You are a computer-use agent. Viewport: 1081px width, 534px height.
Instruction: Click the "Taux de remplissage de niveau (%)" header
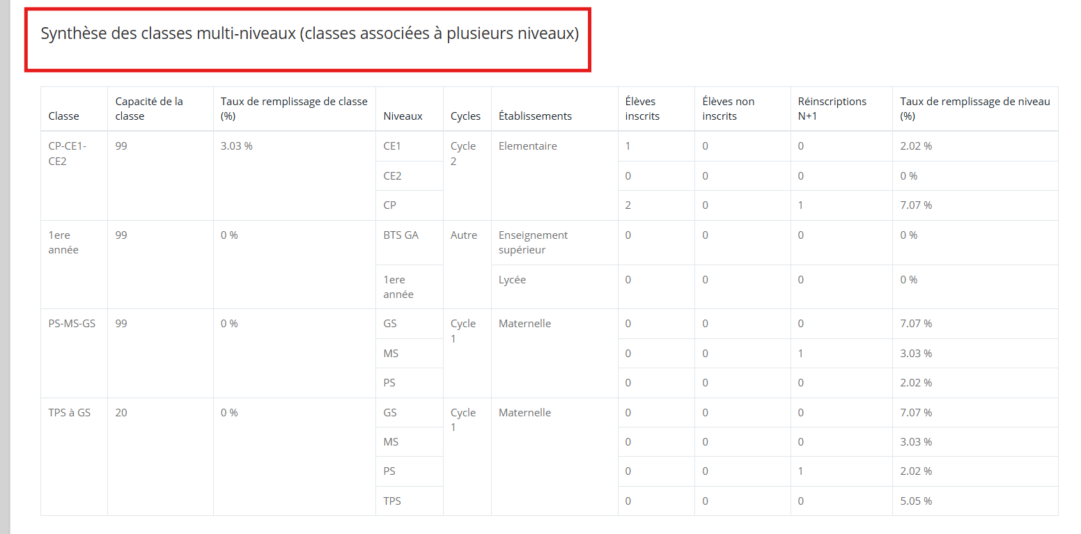coord(974,109)
